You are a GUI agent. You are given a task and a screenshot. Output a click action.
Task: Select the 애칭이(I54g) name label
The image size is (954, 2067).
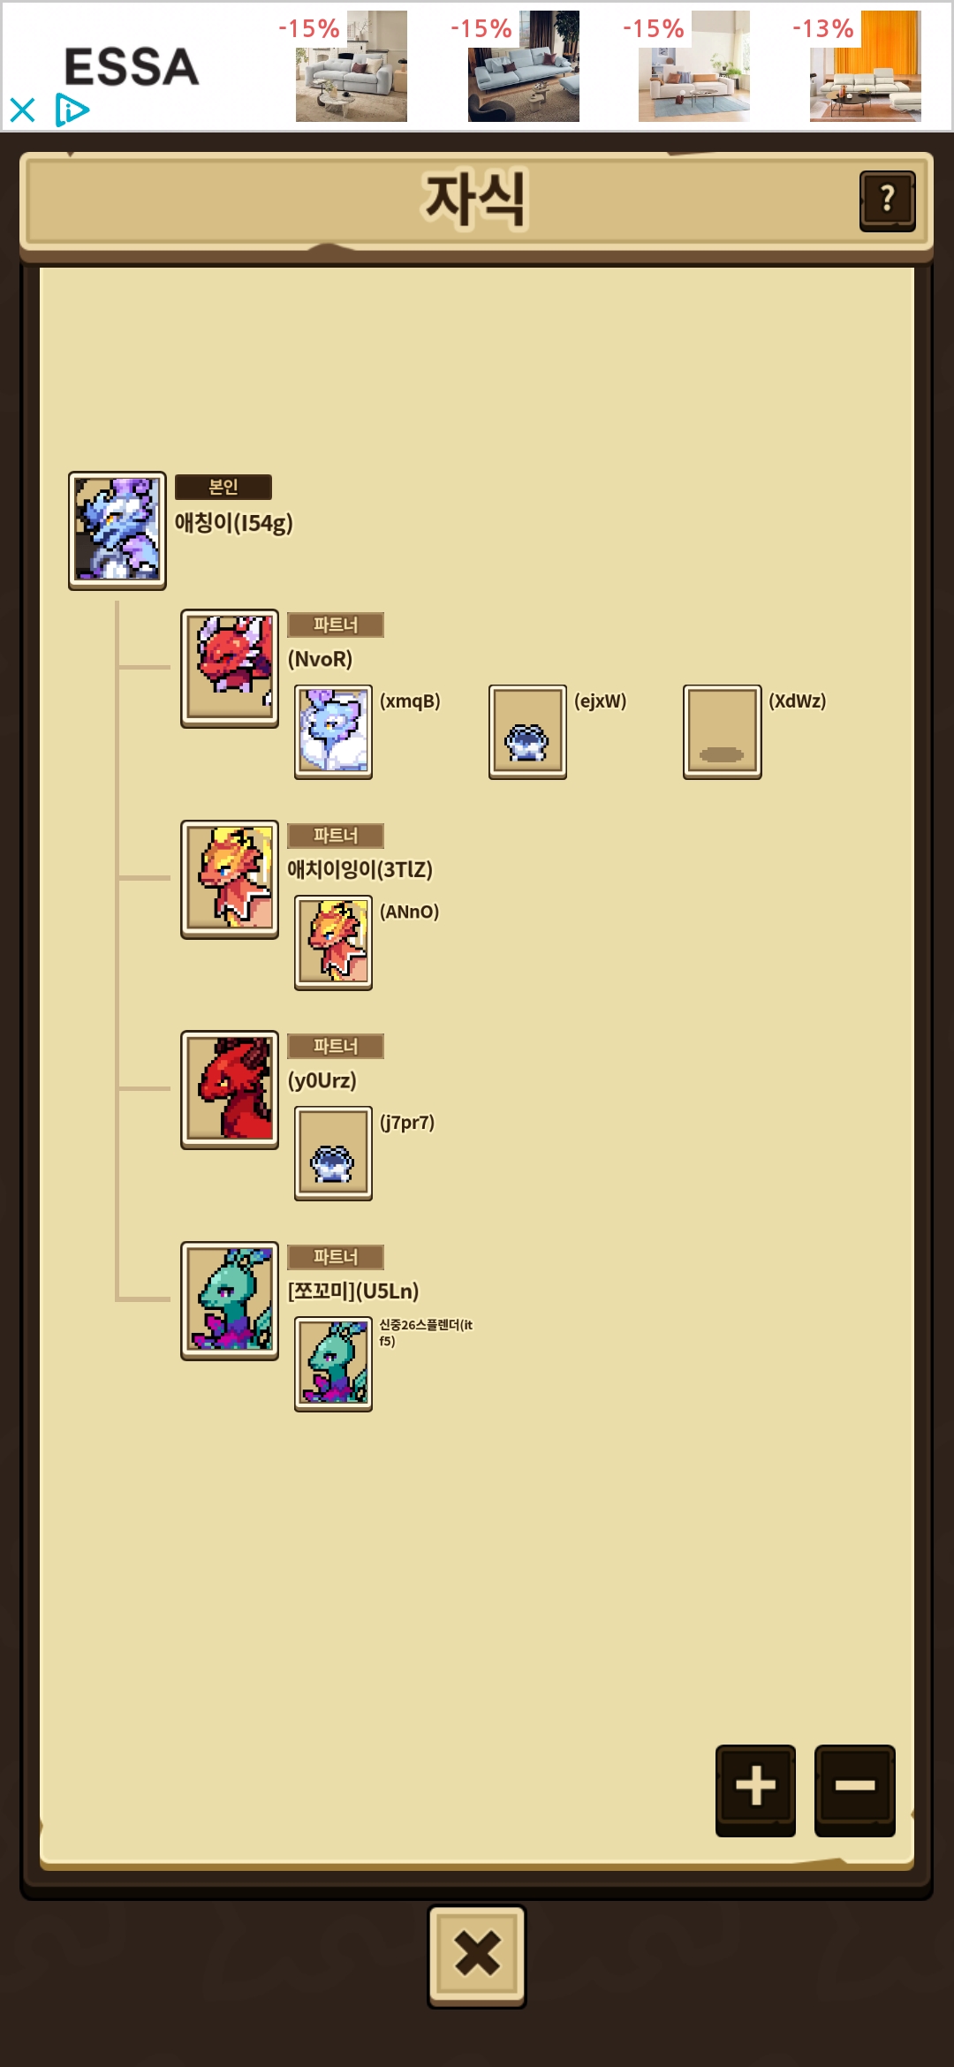[x=233, y=523]
